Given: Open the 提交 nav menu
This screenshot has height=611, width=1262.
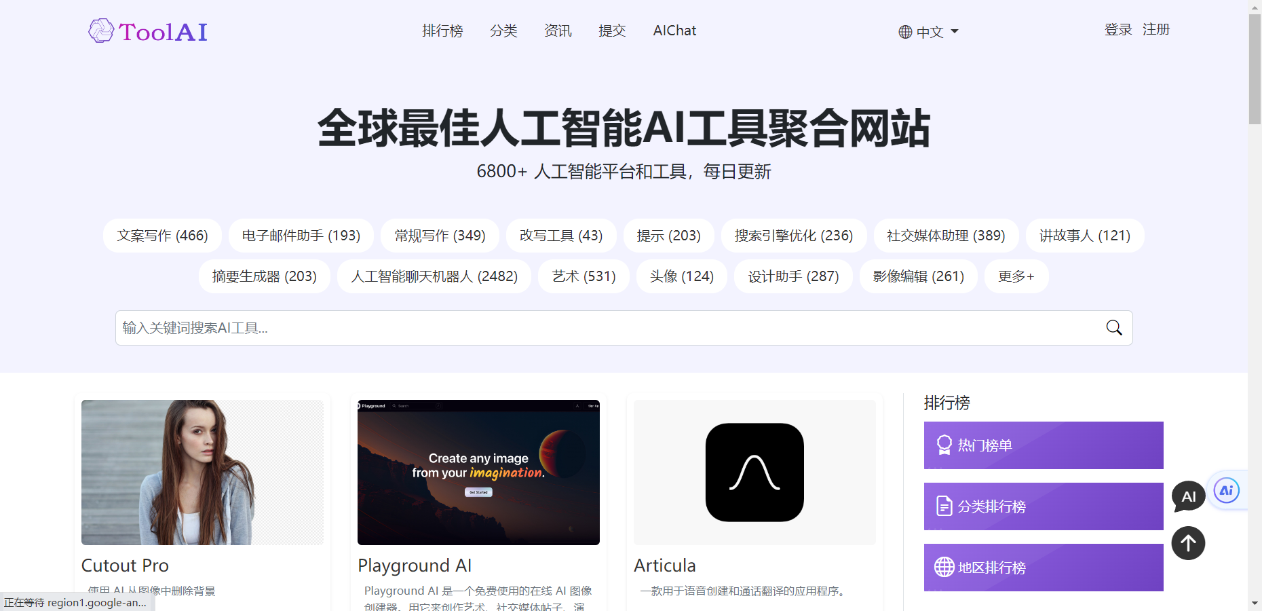Looking at the screenshot, I should (612, 31).
